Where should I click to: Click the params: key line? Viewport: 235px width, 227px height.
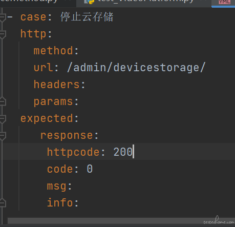(56, 102)
